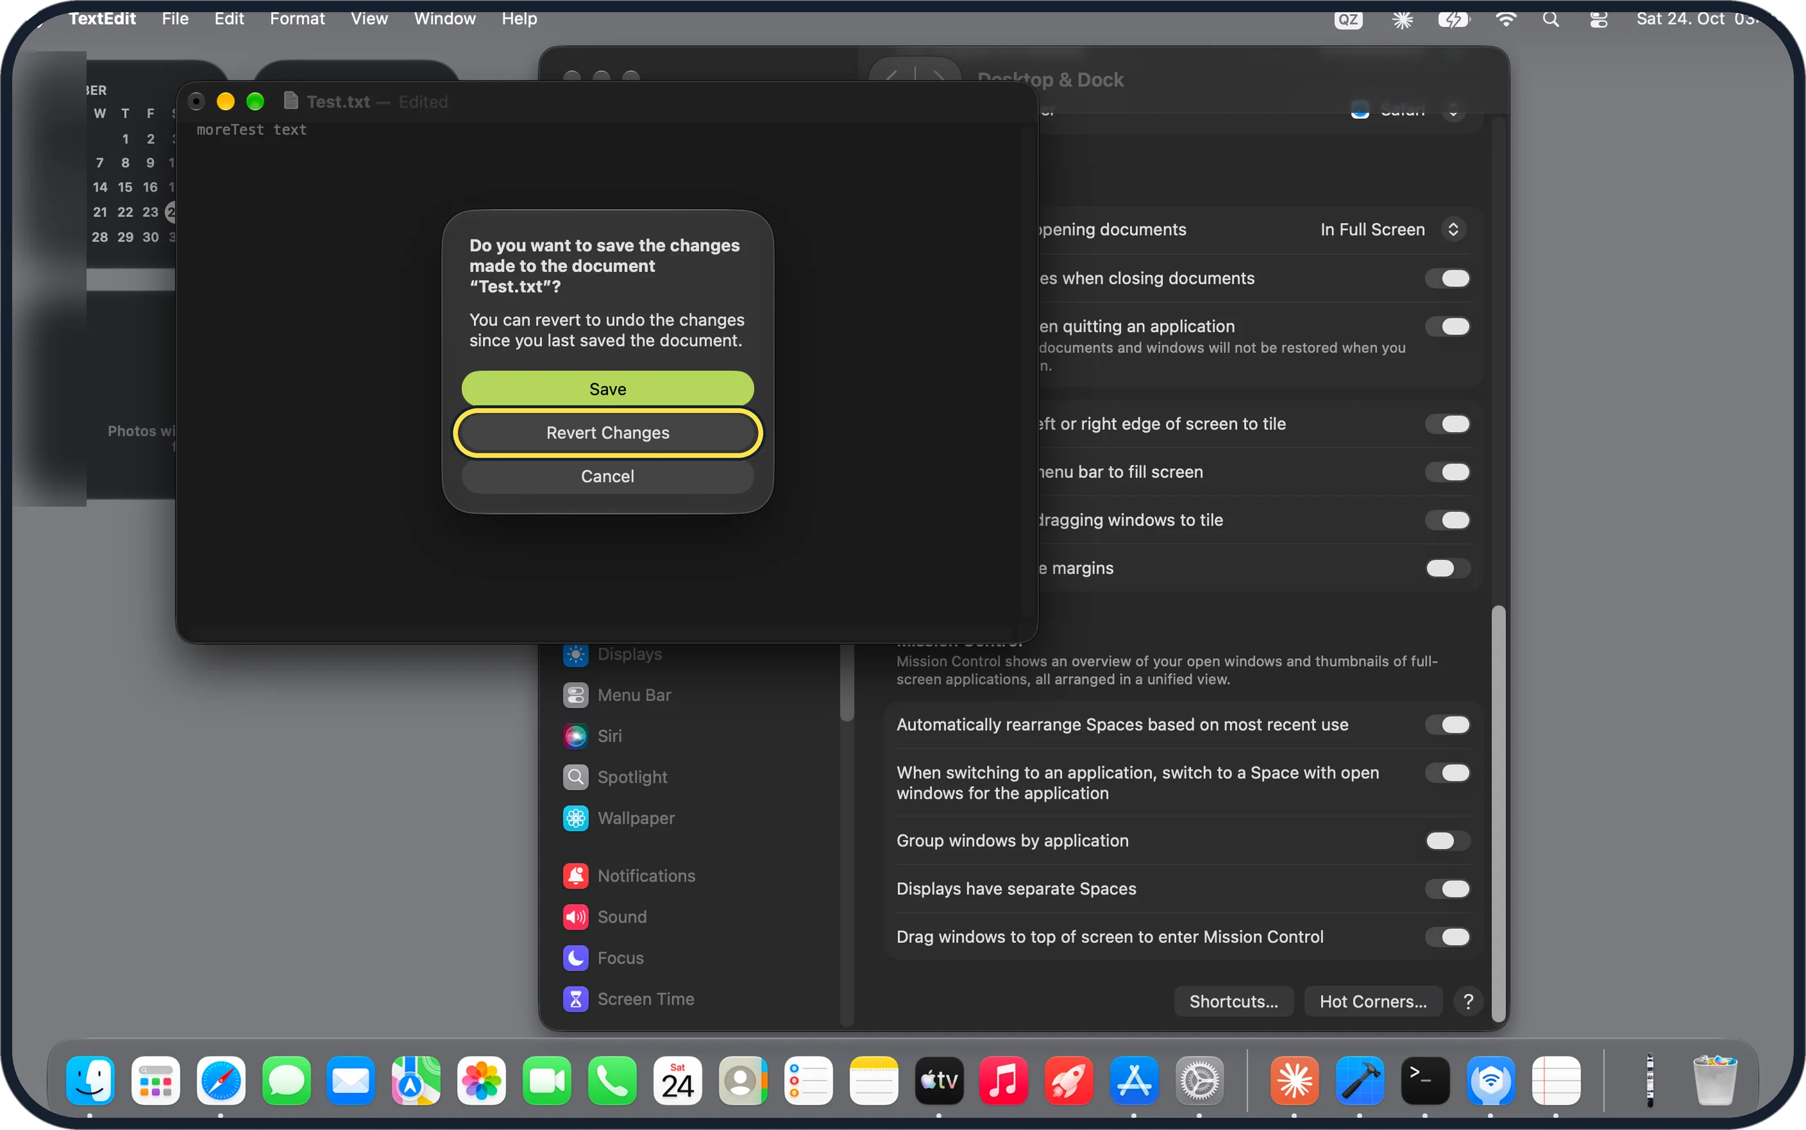Open the View menu
This screenshot has height=1130, width=1806.
(369, 19)
